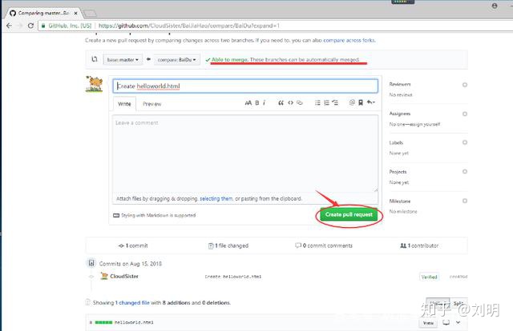Focus the pull request title input field

click(245, 86)
